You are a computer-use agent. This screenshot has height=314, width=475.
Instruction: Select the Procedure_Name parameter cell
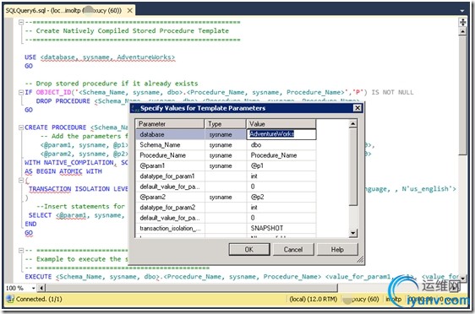click(x=170, y=155)
